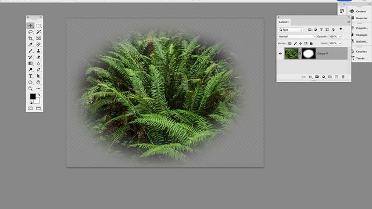Lock all layer attributes
Image resolution: width=372 pixels, height=209 pixels.
(x=311, y=44)
